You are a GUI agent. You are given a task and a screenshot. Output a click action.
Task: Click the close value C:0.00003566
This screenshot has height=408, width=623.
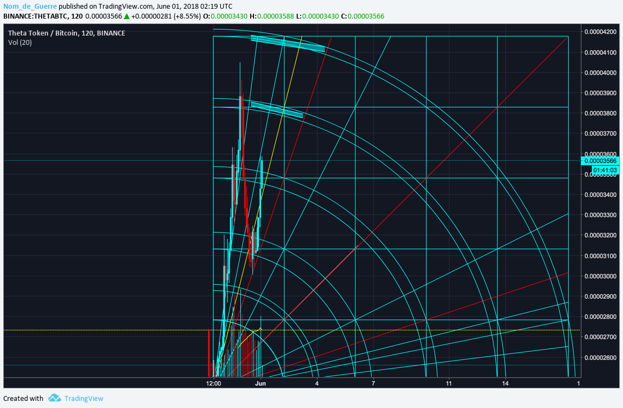(x=363, y=16)
